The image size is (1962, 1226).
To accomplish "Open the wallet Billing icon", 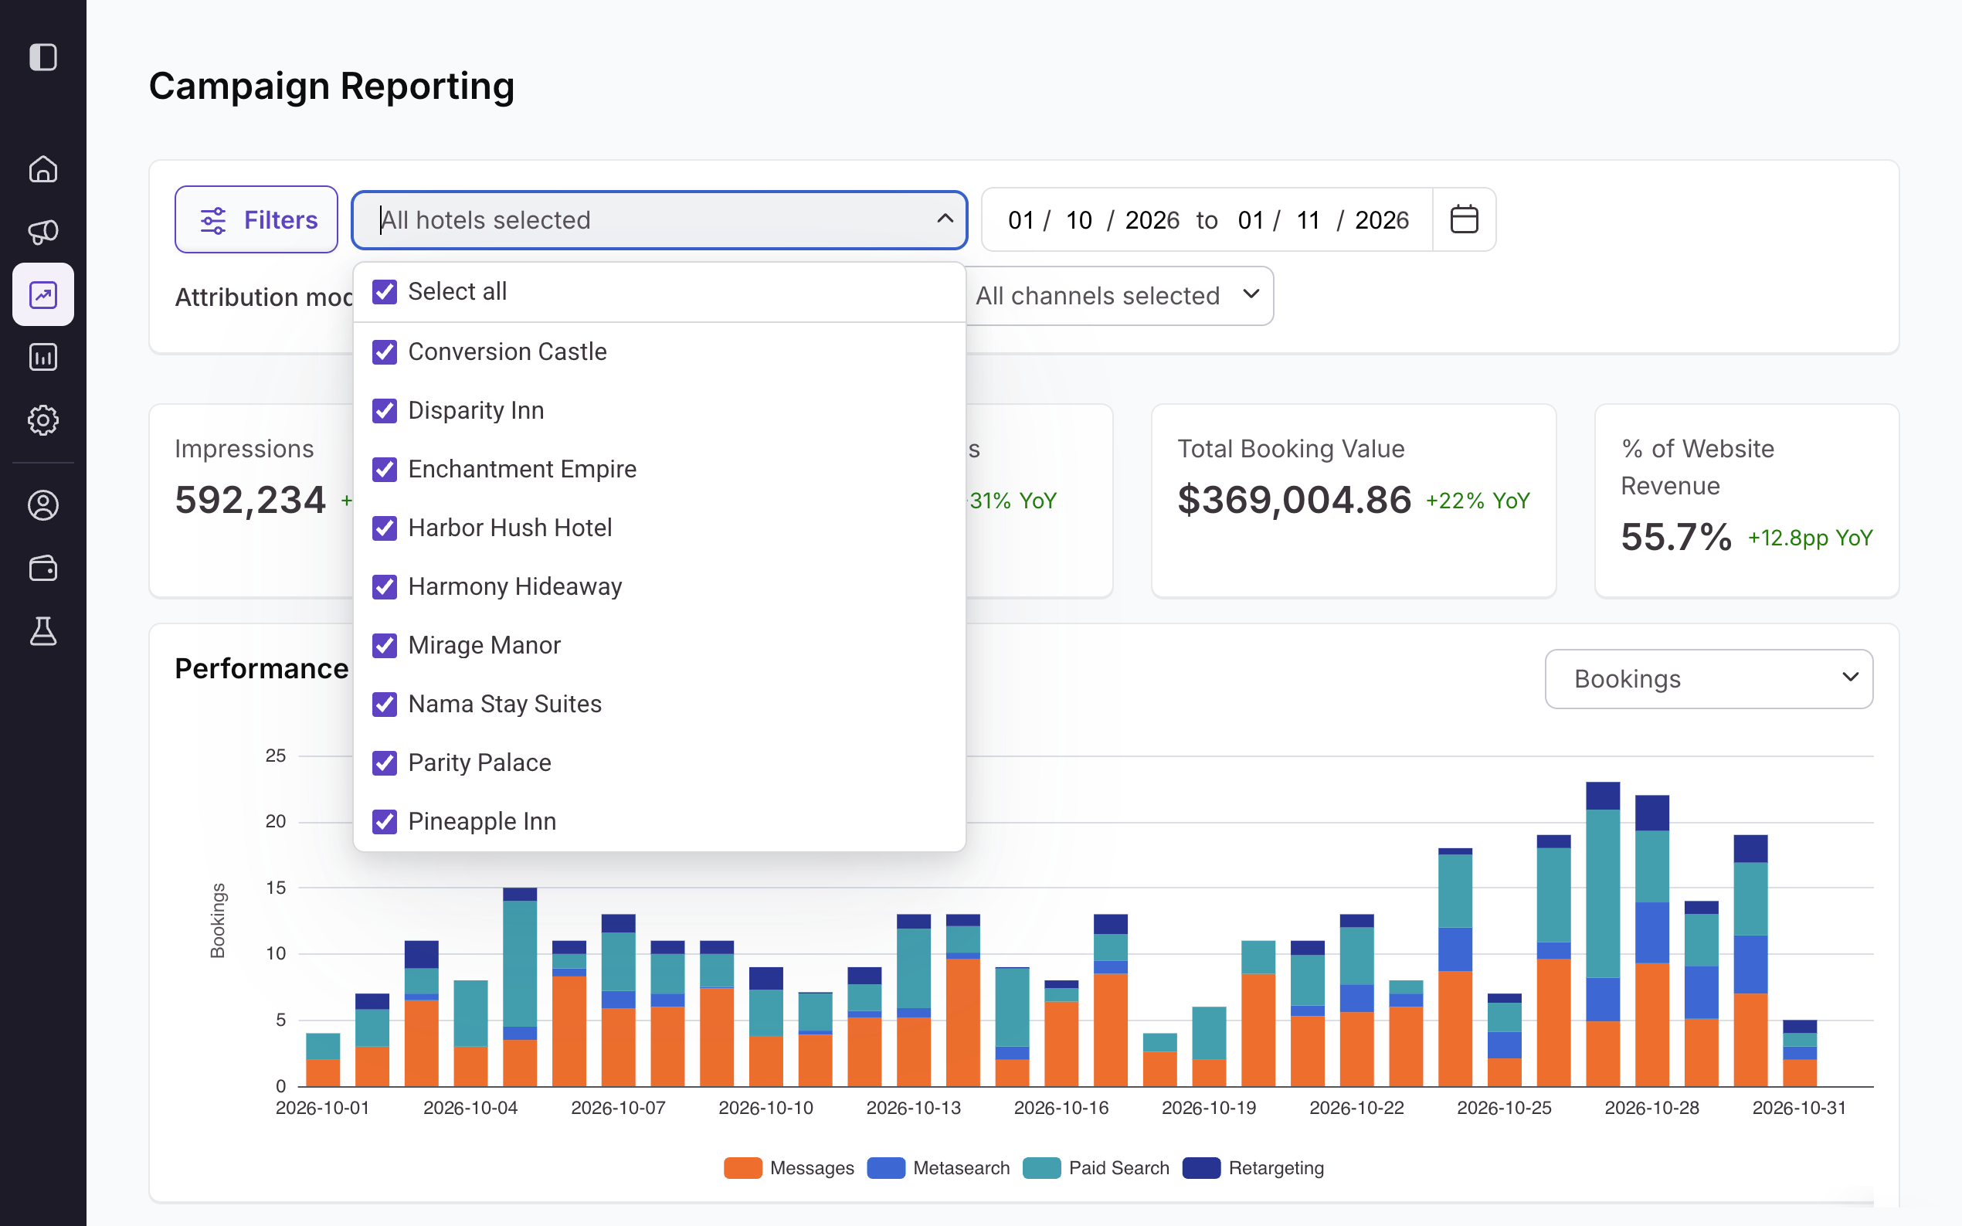I will tap(43, 569).
